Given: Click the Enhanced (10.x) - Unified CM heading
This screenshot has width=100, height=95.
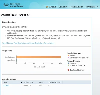Looking at the screenshot, I should coord(15,15).
